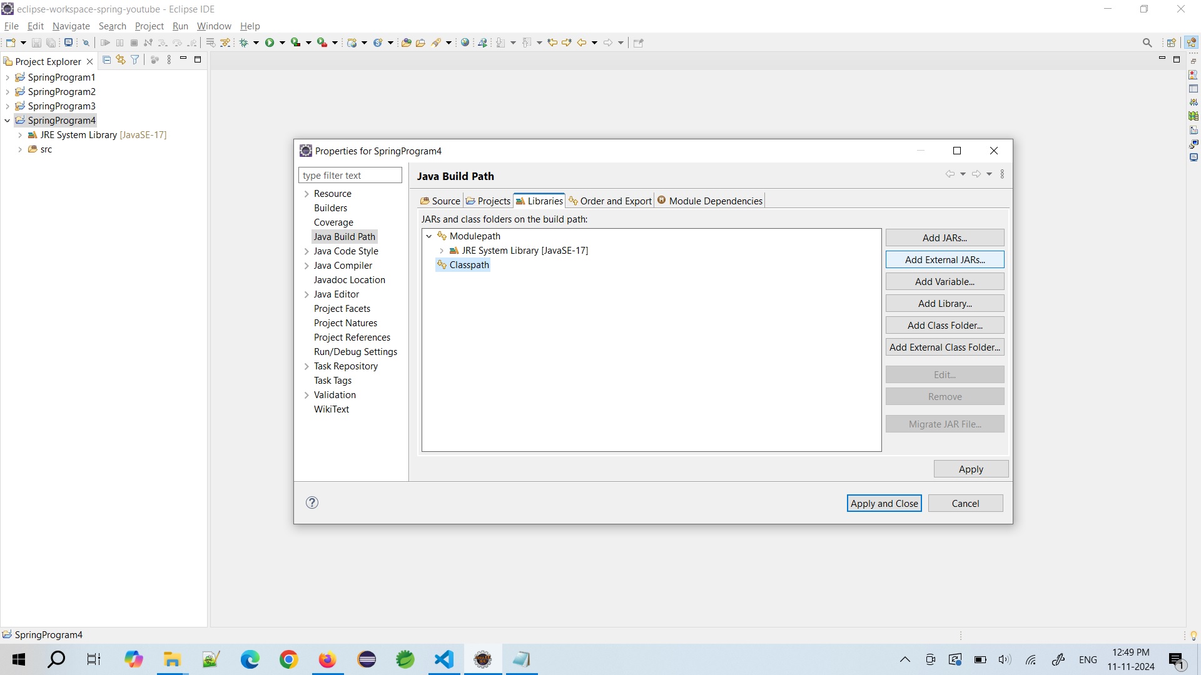1201x675 pixels.
Task: Open the File menu
Action: tap(11, 26)
